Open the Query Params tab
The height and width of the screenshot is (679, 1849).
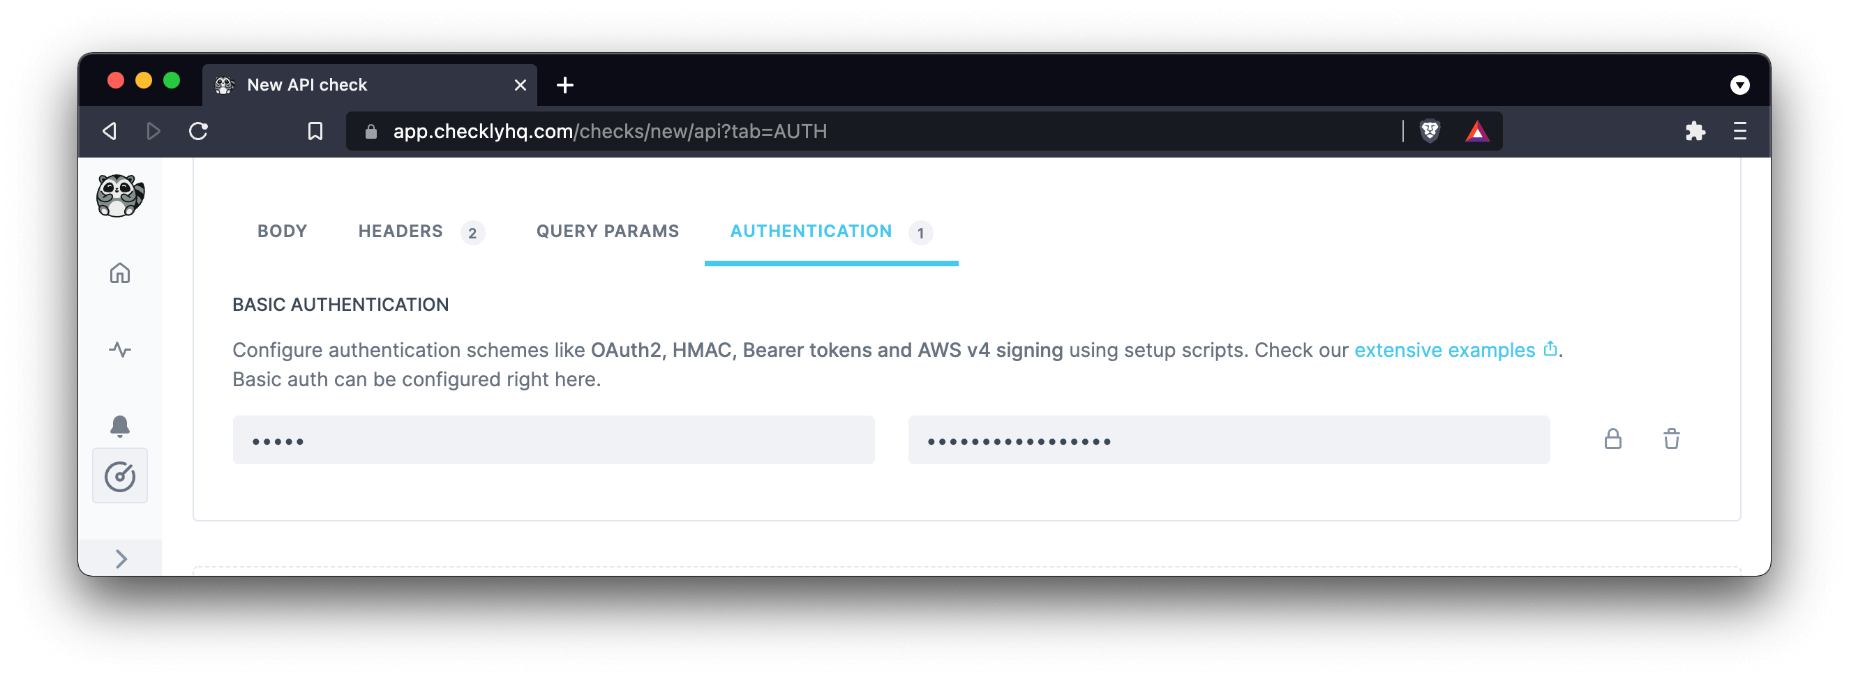(607, 231)
